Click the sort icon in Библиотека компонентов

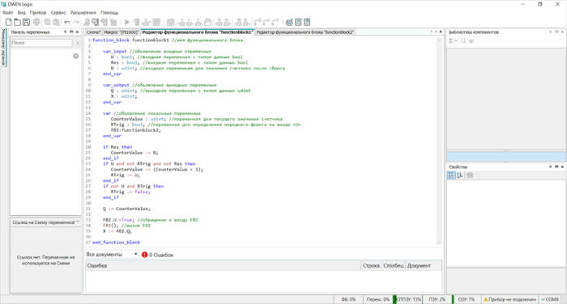pyautogui.click(x=463, y=40)
